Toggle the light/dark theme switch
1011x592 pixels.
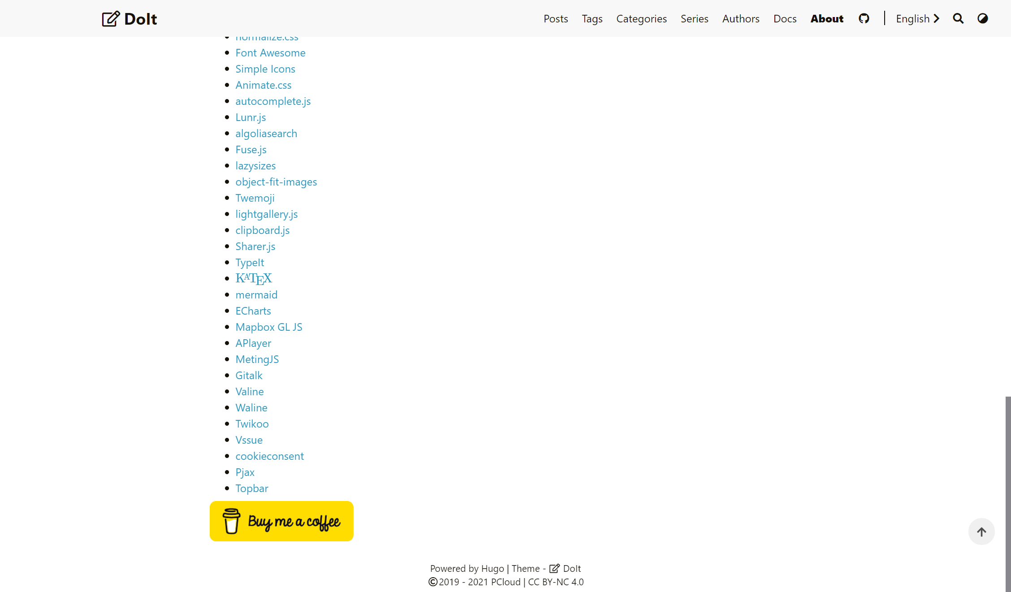(x=982, y=18)
